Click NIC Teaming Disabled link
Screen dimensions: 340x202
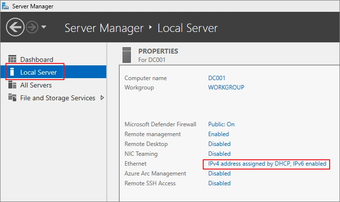(x=219, y=154)
